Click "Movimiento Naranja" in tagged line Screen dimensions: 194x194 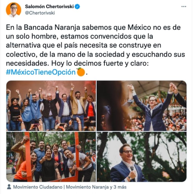[87, 187]
